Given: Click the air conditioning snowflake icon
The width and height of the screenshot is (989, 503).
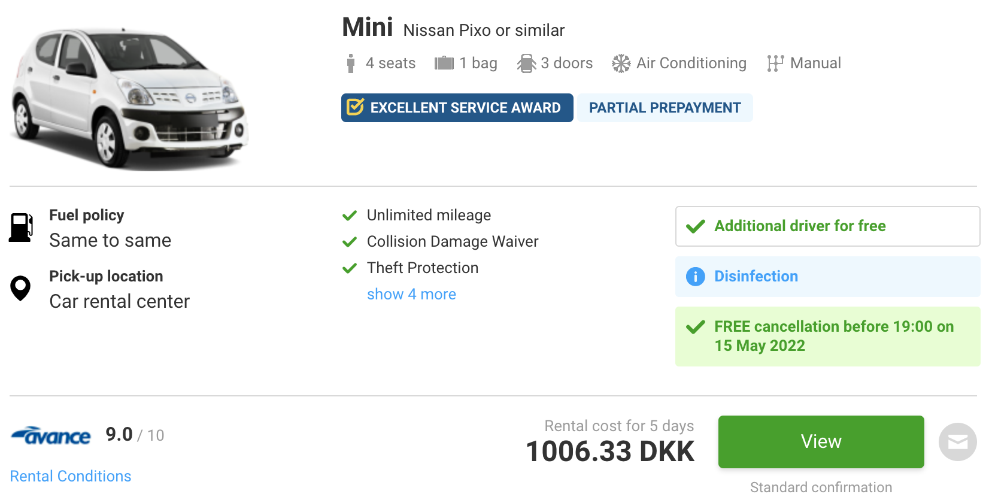Looking at the screenshot, I should click(621, 63).
